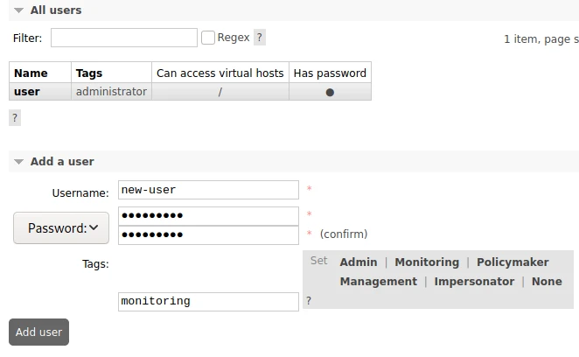Set the Monitoring tag
579x357 pixels.
[427, 262]
